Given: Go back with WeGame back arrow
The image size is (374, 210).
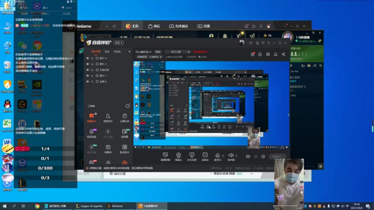Looking at the screenshot, I should (107, 26).
